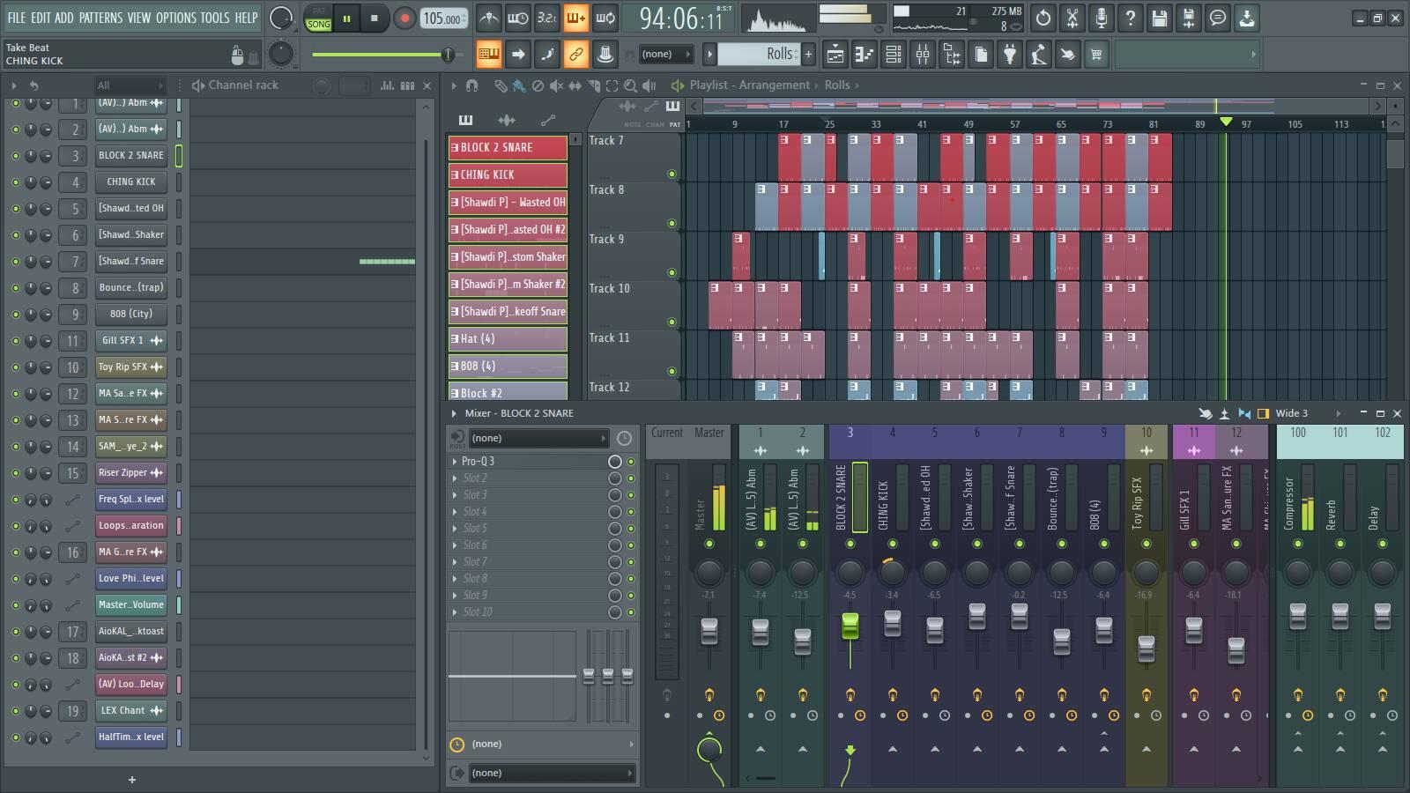Open the Playlist view from toolbar

click(835, 55)
